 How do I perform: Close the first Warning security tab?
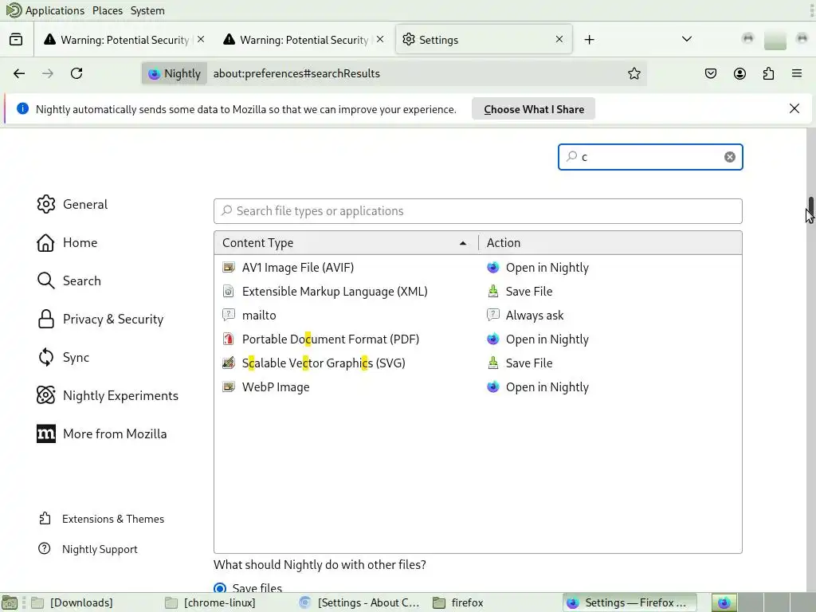pos(201,39)
